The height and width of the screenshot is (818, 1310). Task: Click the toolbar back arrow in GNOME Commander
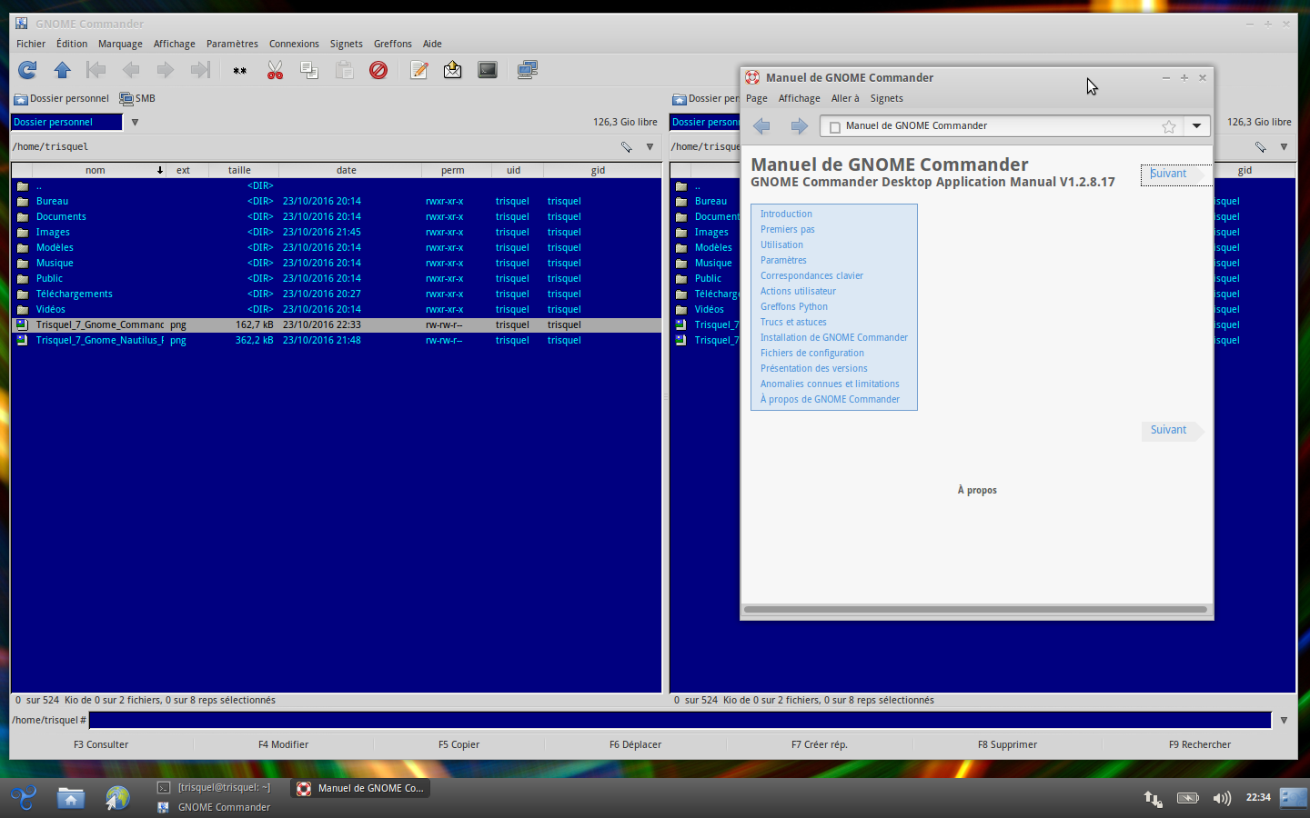131,70
